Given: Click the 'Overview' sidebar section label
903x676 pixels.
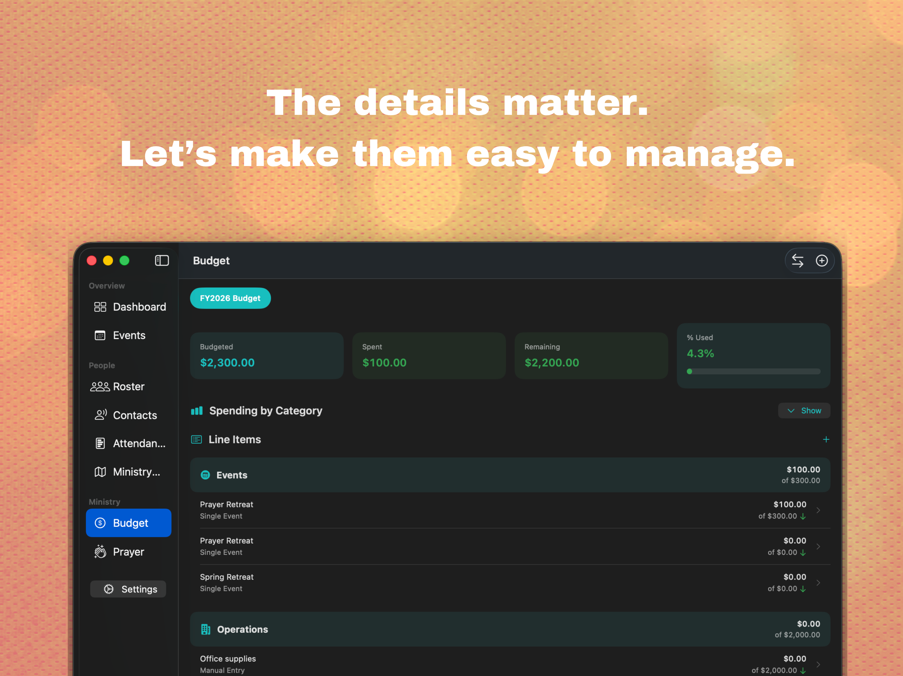Looking at the screenshot, I should pos(107,286).
